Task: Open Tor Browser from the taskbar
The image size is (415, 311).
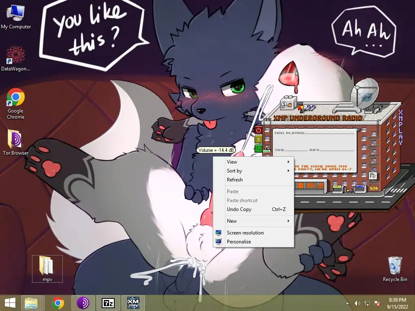Action: (x=83, y=303)
